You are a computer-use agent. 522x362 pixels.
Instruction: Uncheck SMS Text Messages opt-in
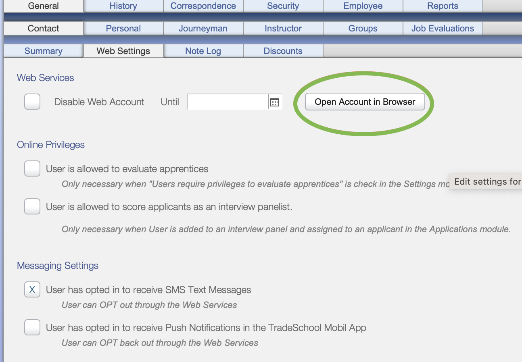pos(32,289)
